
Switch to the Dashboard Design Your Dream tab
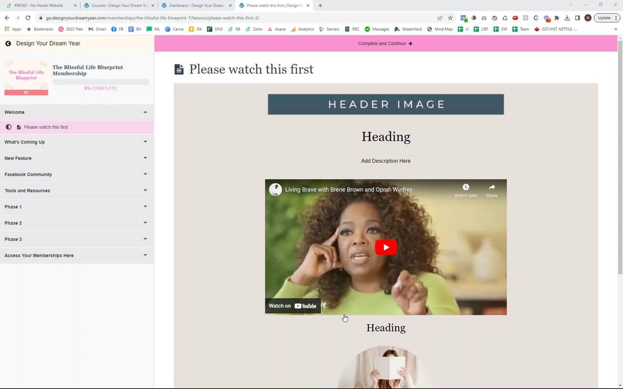(196, 5)
